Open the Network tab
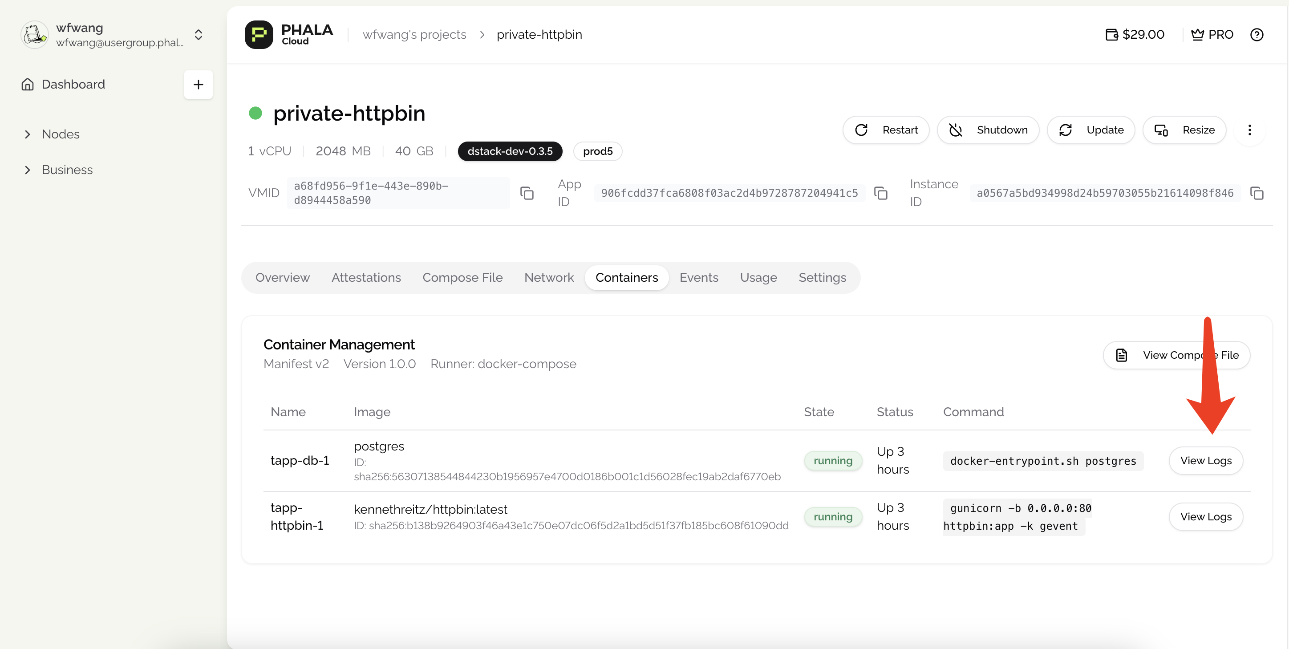Screen dimensions: 1289x649 pos(548,278)
